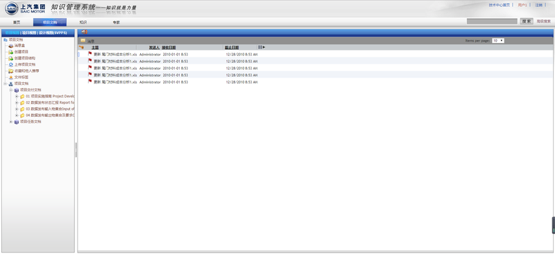The width and height of the screenshot is (555, 267).
Task: Click folder icon of 01 项目实施指南
Action: pyautogui.click(x=22, y=96)
